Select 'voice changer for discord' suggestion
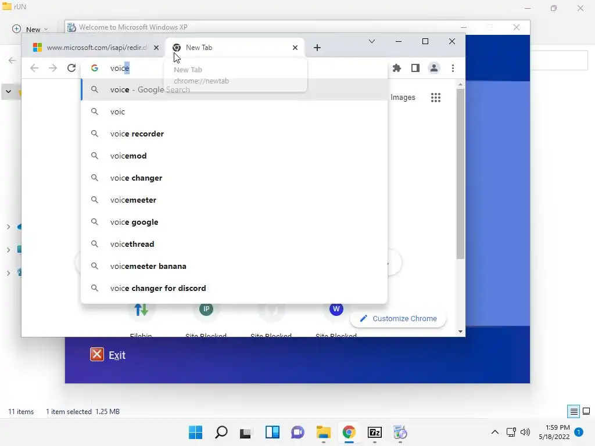 point(234,288)
